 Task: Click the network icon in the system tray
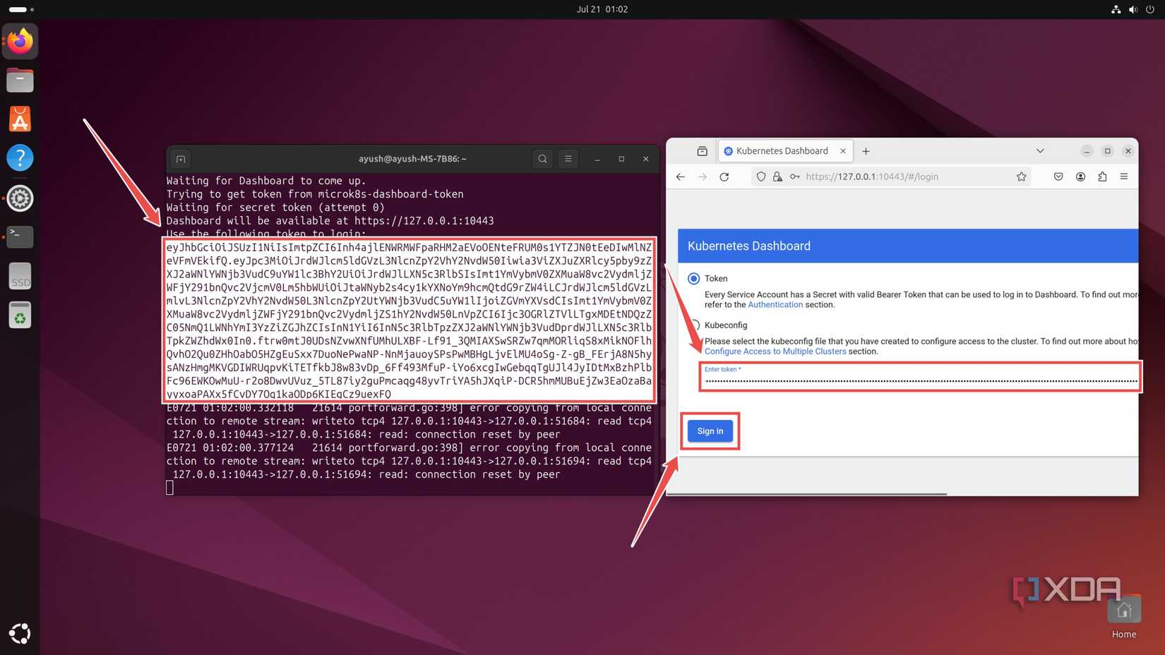[1116, 9]
